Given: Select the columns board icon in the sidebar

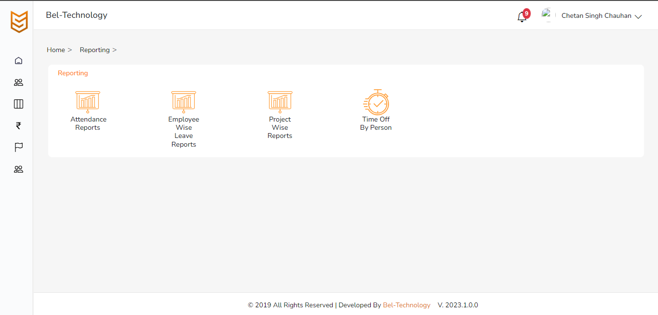Looking at the screenshot, I should pyautogui.click(x=18, y=104).
